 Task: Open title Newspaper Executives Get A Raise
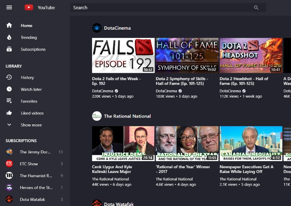[246, 169]
